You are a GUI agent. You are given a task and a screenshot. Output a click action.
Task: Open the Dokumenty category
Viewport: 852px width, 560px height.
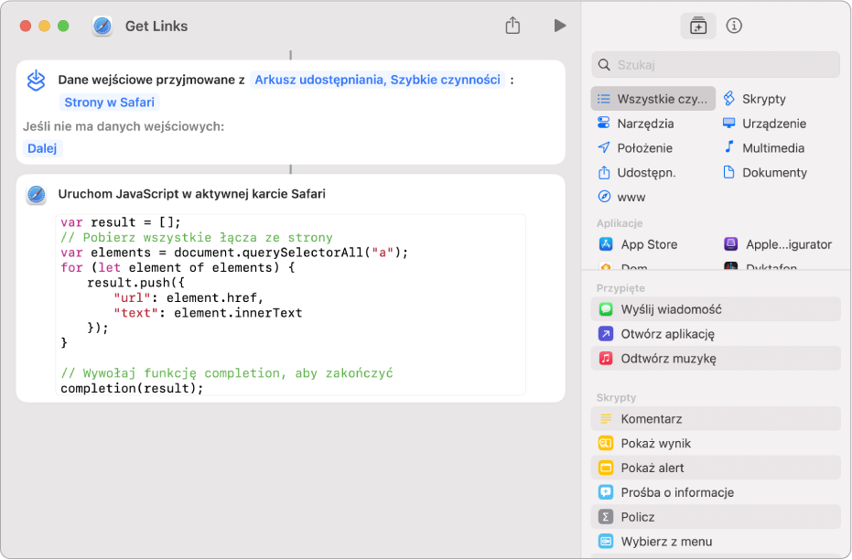[765, 173]
